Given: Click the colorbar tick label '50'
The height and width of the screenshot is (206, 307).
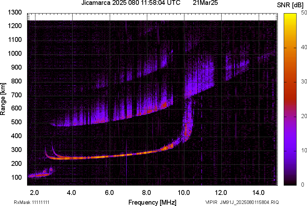Looking at the screenshot, I should (304, 13).
